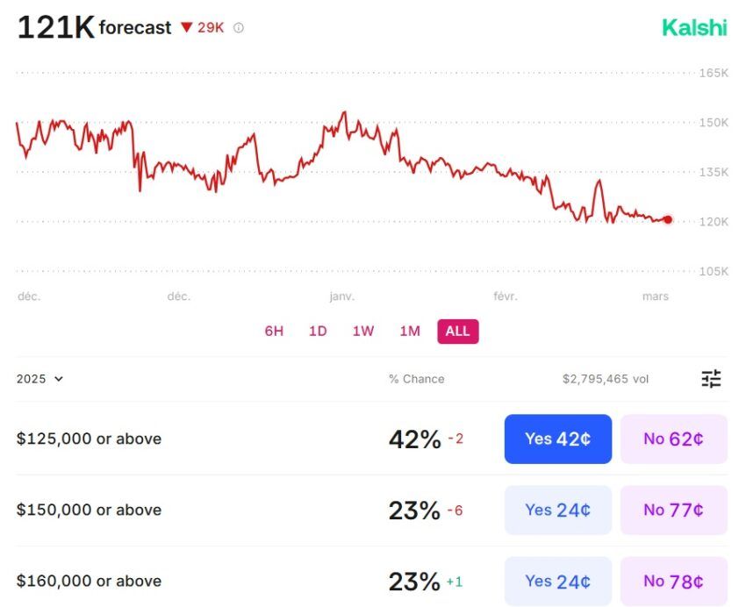Select the ALL time range

coord(457,332)
